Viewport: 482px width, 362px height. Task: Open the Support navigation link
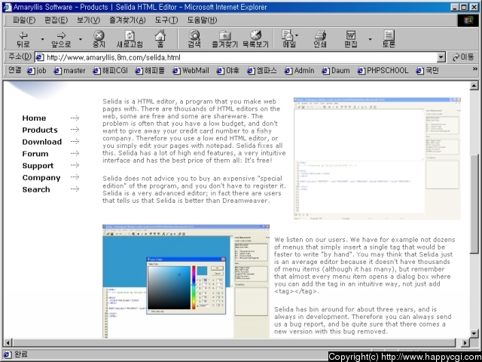(38, 166)
